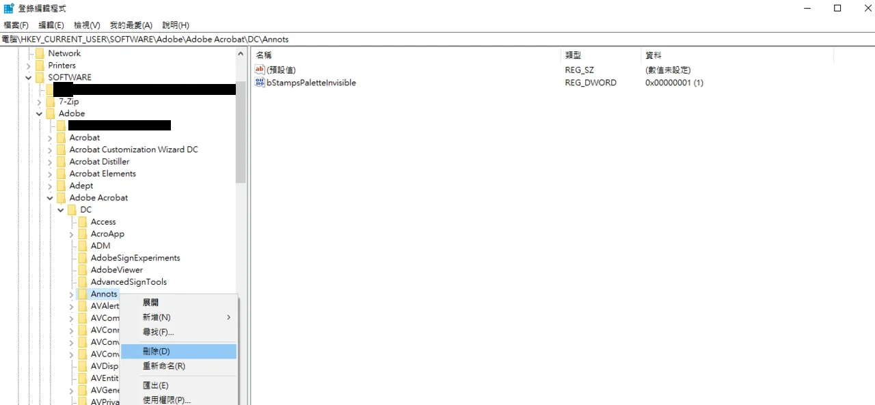The width and height of the screenshot is (875, 405).
Task: Click the Registry Editor icon in the title bar
Action: tap(9, 8)
